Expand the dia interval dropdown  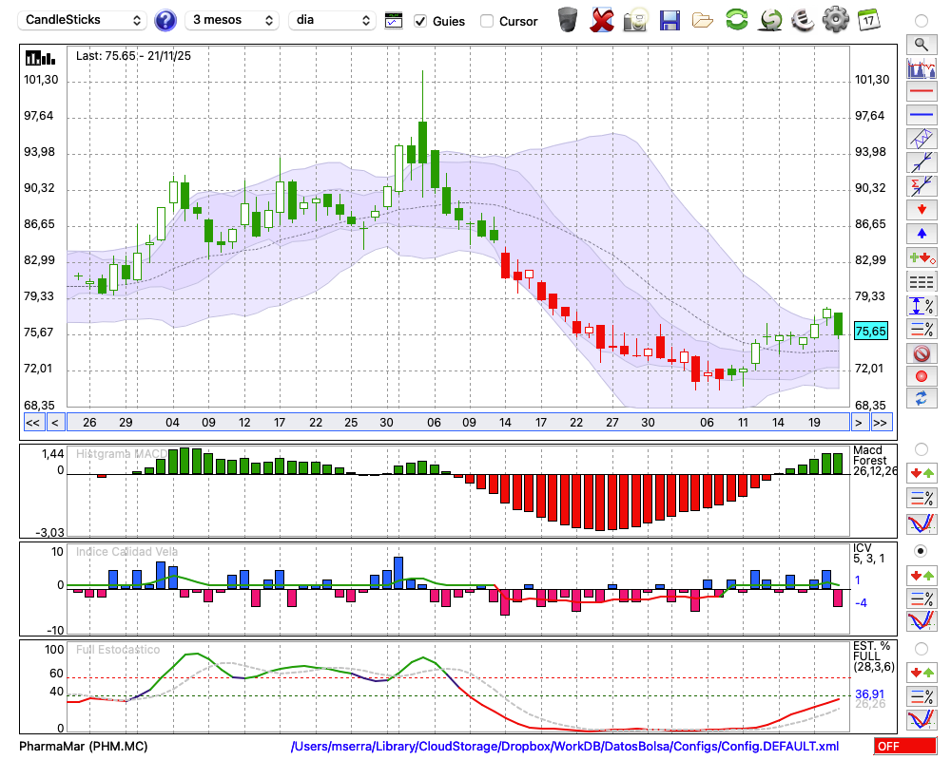pos(333,20)
